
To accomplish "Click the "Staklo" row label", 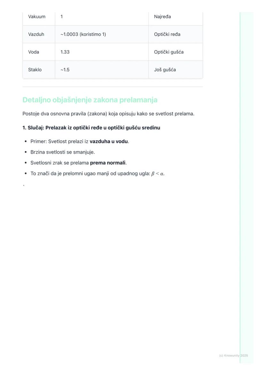I will pyautogui.click(x=35, y=69).
